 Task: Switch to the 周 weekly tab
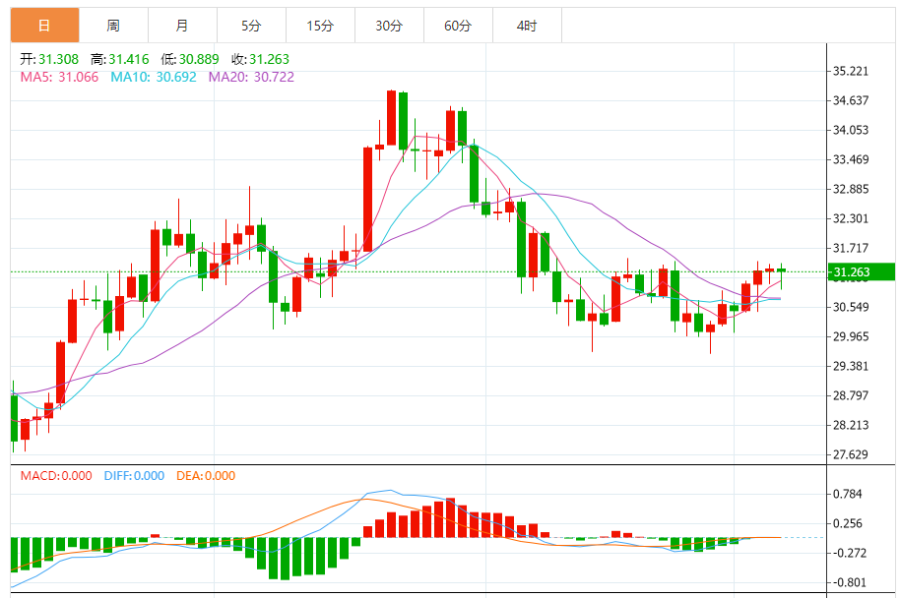(113, 26)
